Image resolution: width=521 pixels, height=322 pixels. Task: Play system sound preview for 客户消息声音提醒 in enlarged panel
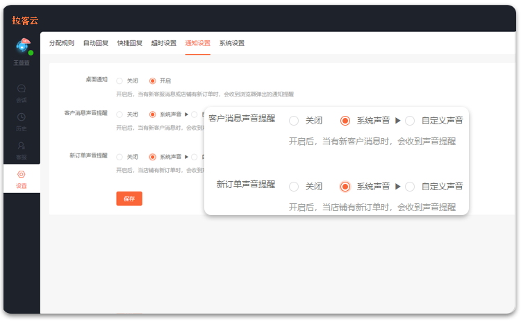click(398, 121)
